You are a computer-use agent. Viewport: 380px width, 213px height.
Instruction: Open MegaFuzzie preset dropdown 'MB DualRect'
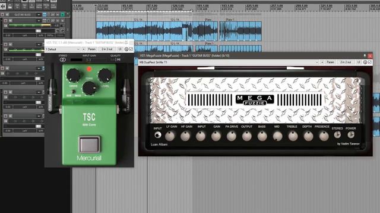pyautogui.click(x=229, y=62)
